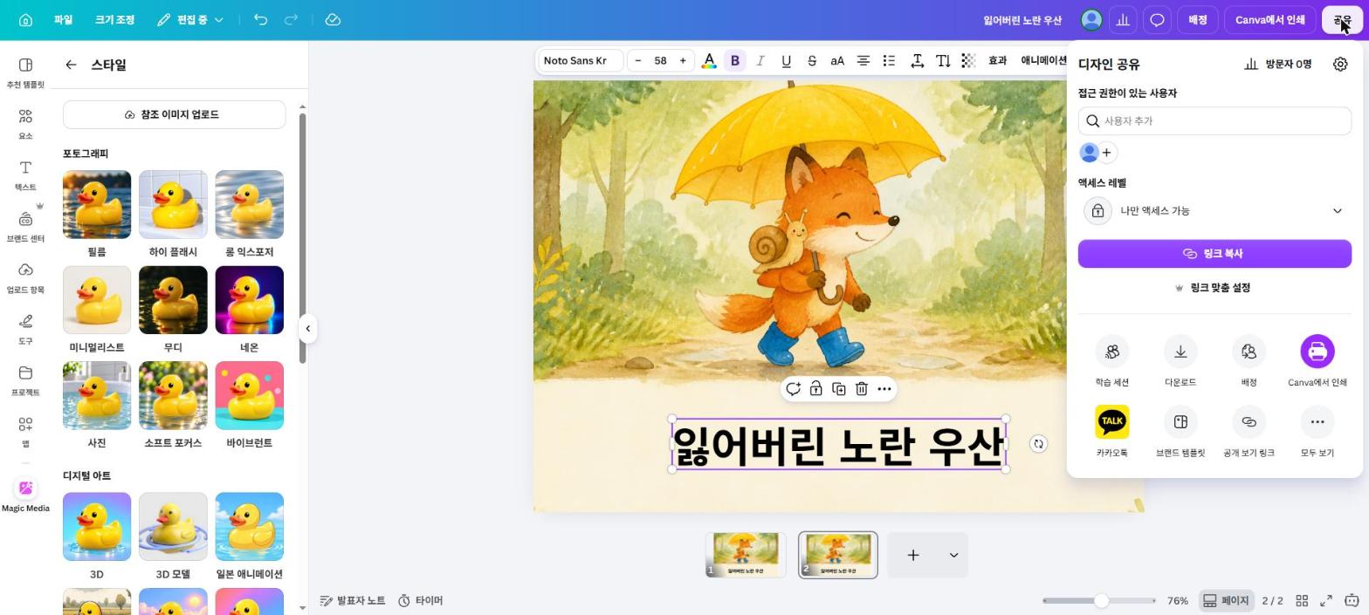Expand add page options arrow
Image resolution: width=1369 pixels, height=615 pixels.
(953, 555)
